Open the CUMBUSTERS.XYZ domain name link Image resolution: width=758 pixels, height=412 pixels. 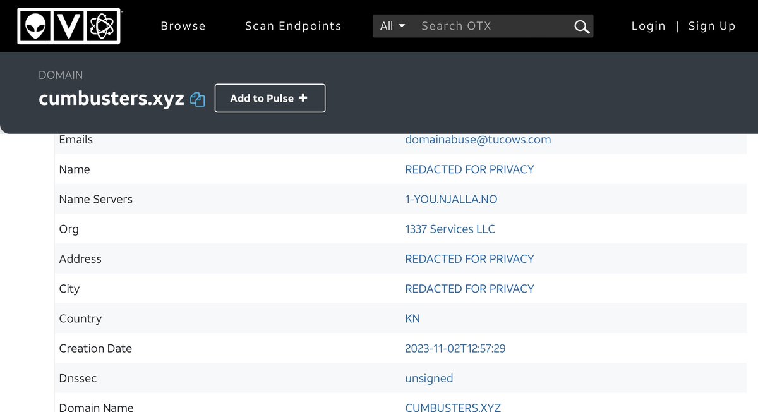[453, 407]
